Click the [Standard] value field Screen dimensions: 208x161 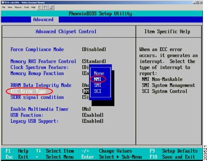(94, 61)
